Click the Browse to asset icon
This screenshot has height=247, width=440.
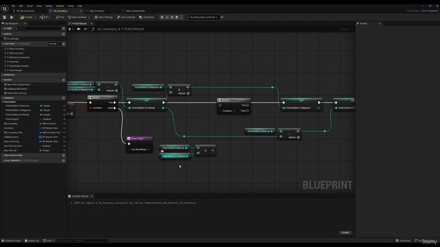tap(12, 17)
